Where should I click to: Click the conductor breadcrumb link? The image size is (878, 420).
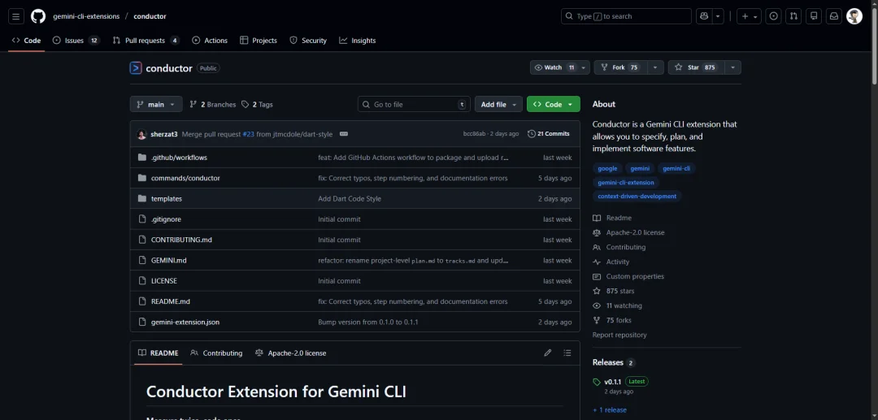tap(150, 16)
